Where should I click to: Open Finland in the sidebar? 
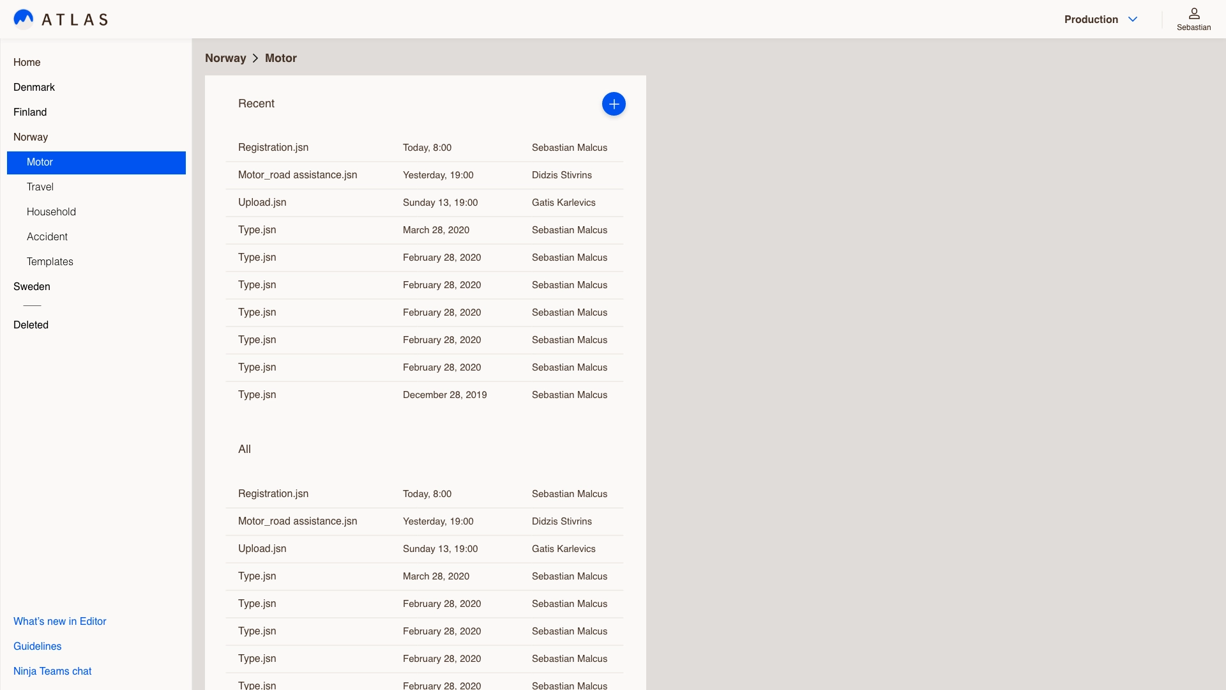coord(30,112)
